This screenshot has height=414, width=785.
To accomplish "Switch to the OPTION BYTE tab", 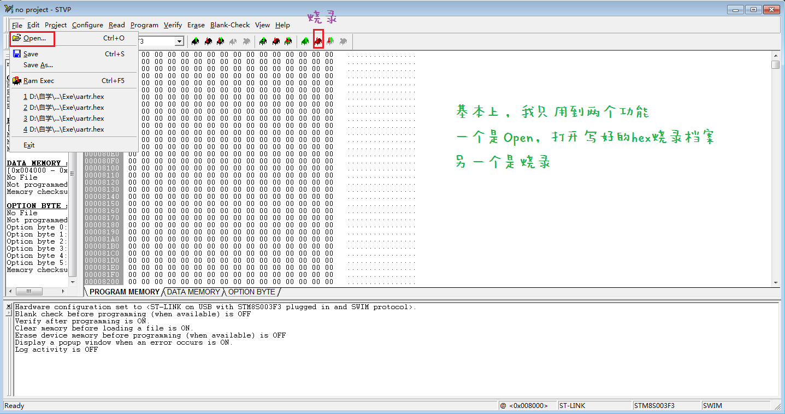I will [251, 292].
